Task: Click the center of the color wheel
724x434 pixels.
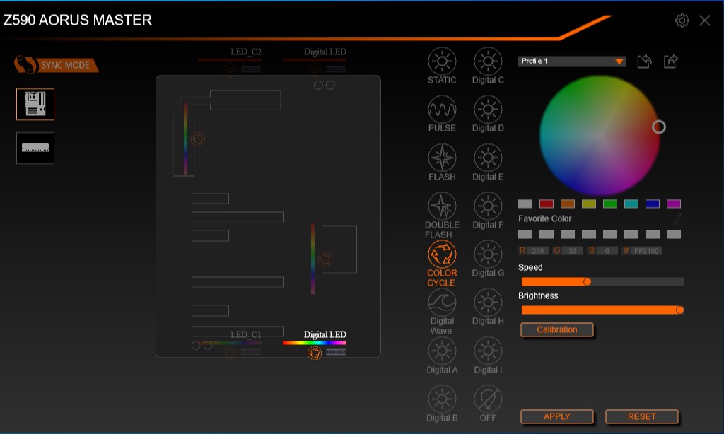Action: click(x=600, y=135)
